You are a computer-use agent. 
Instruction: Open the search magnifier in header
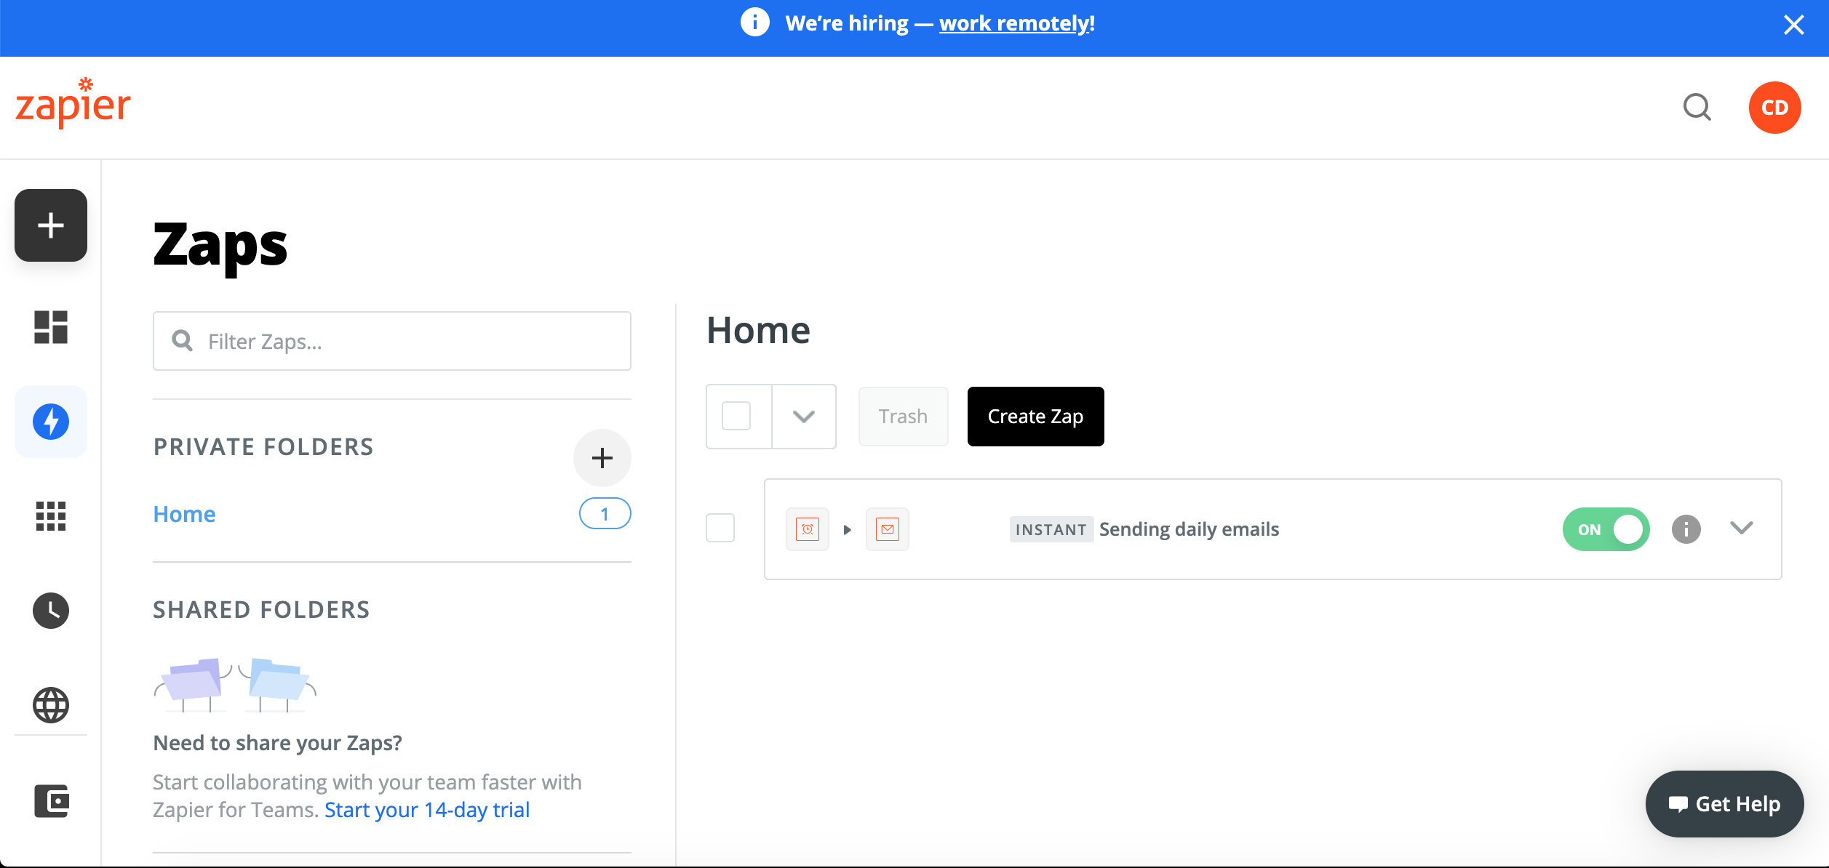[x=1697, y=108]
